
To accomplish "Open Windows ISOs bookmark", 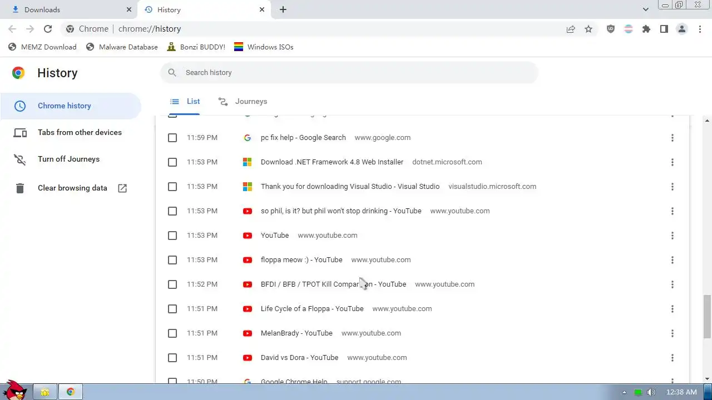I will [264, 47].
